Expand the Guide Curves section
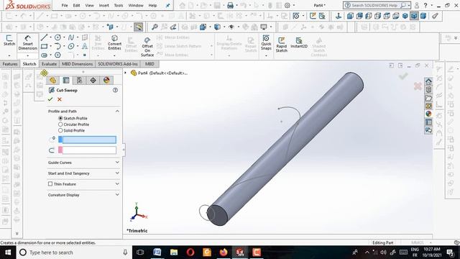The image size is (460, 259). (117, 163)
